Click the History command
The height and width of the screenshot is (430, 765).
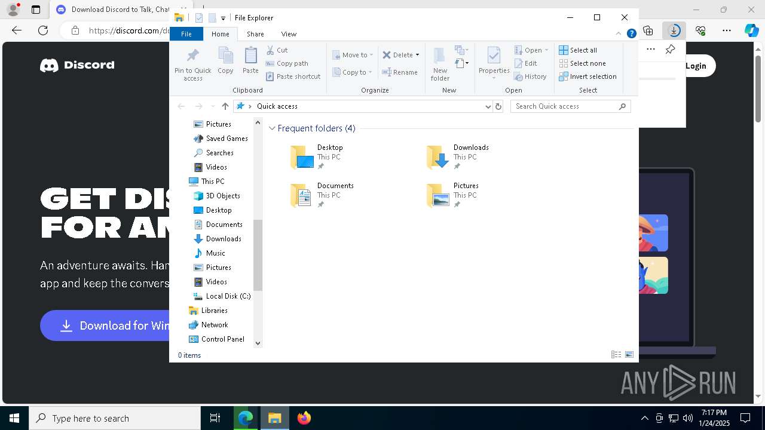[x=530, y=76]
